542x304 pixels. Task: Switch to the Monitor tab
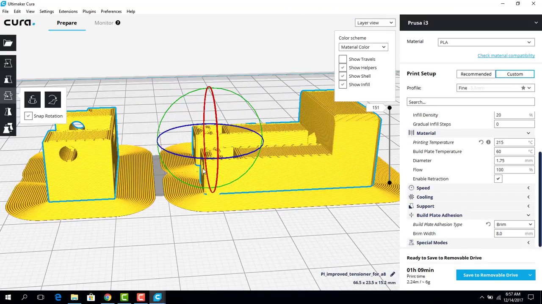coord(104,23)
